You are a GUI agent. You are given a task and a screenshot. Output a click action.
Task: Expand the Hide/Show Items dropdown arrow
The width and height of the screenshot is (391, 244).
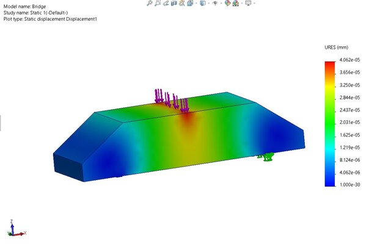click(x=221, y=3)
